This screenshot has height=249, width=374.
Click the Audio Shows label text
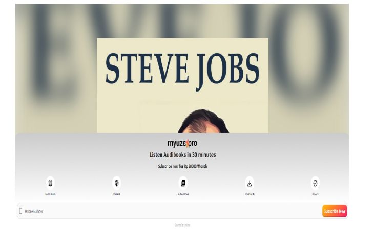(x=183, y=194)
